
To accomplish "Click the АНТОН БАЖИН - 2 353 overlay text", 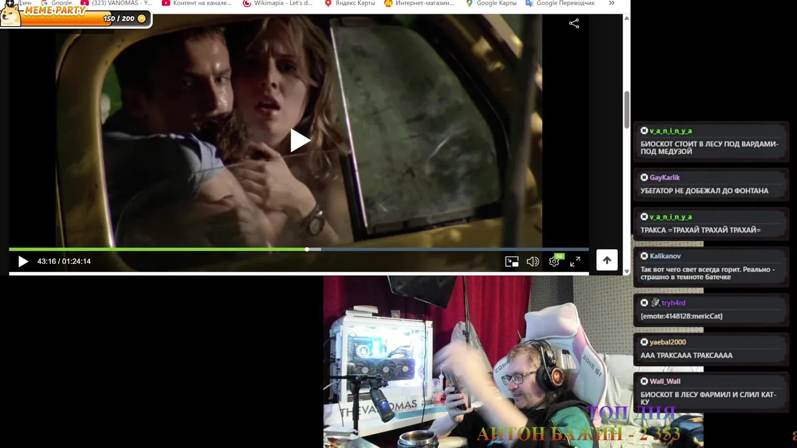I will [578, 434].
